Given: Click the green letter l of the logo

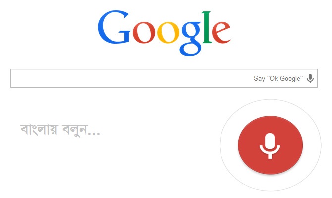Looking at the screenshot, I should click(x=207, y=27).
